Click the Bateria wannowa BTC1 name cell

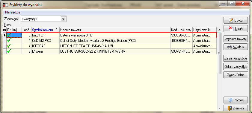coord(115,35)
